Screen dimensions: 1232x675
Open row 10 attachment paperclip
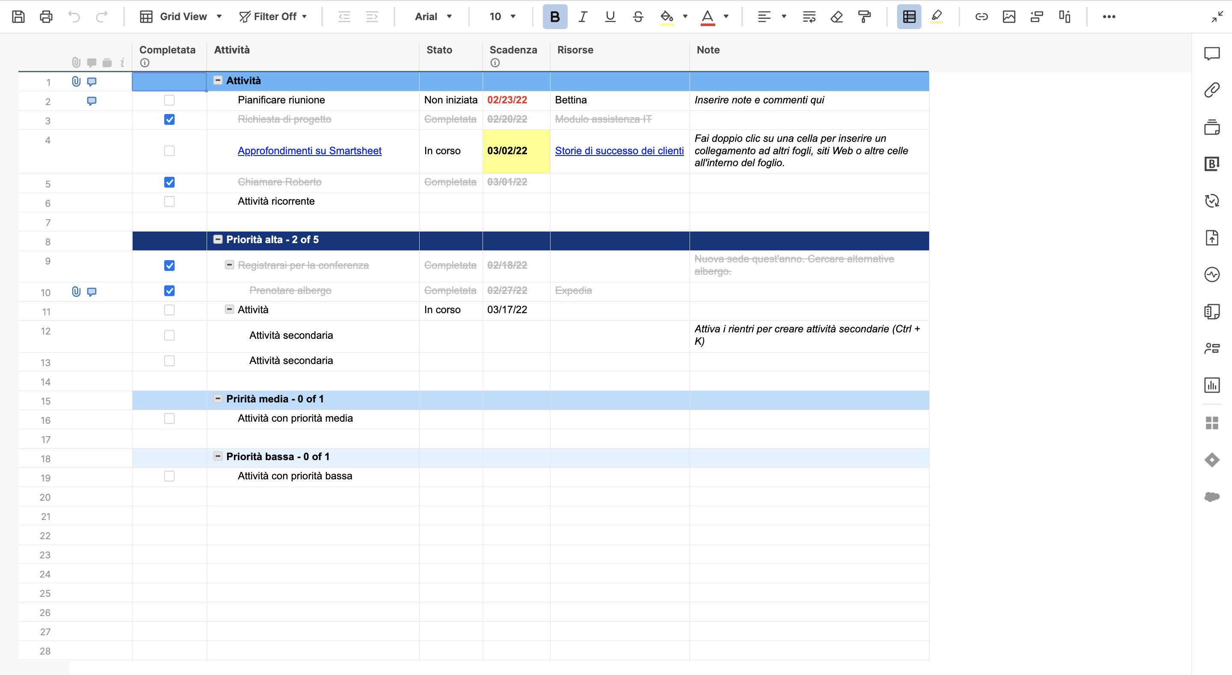76,292
